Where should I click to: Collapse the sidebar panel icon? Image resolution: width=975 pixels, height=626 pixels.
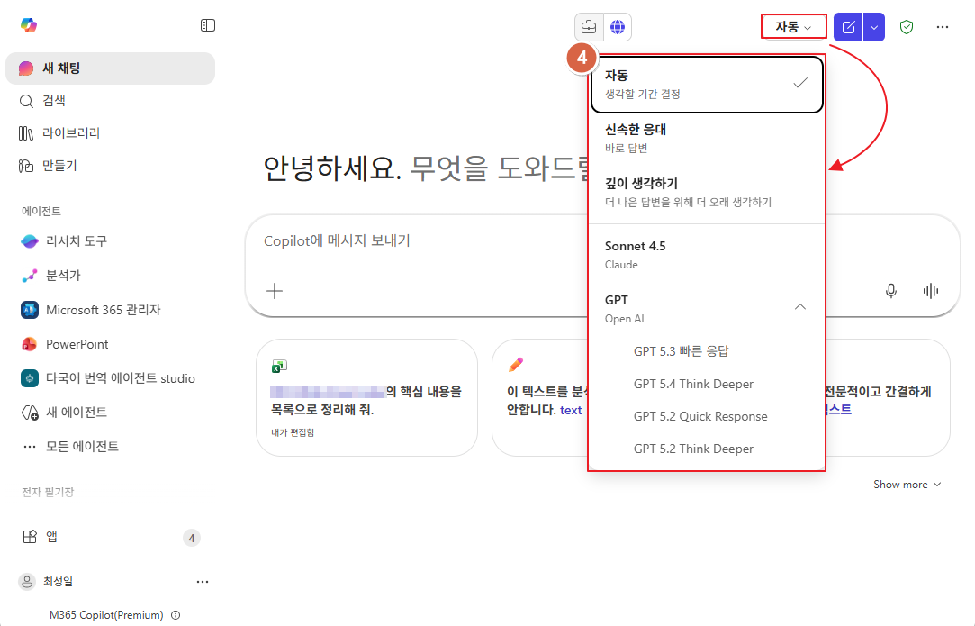208,25
